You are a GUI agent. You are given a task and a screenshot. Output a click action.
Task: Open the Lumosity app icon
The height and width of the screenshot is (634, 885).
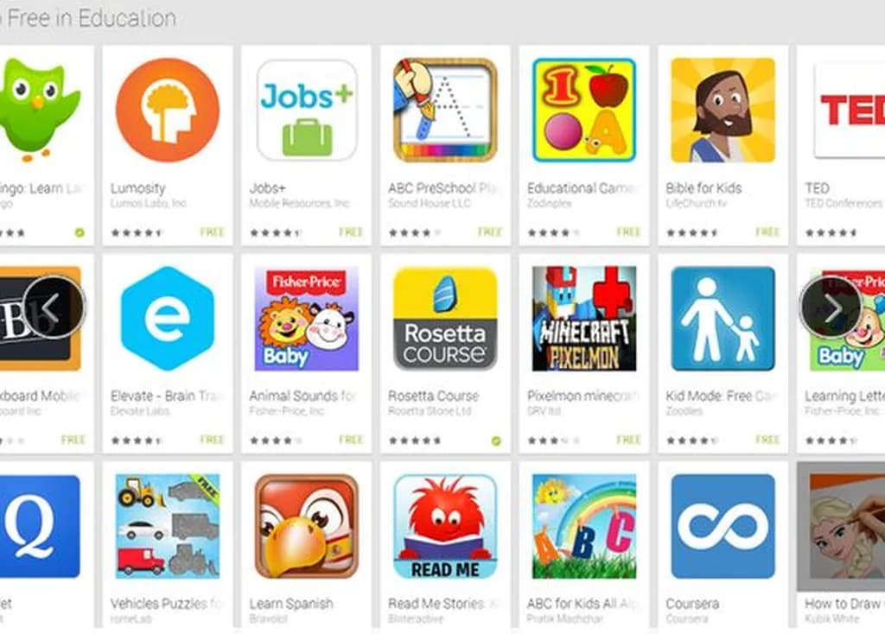[x=168, y=111]
